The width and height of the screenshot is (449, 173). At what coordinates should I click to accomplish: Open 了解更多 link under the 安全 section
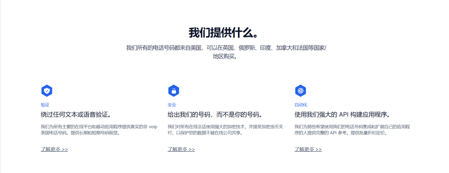181,149
